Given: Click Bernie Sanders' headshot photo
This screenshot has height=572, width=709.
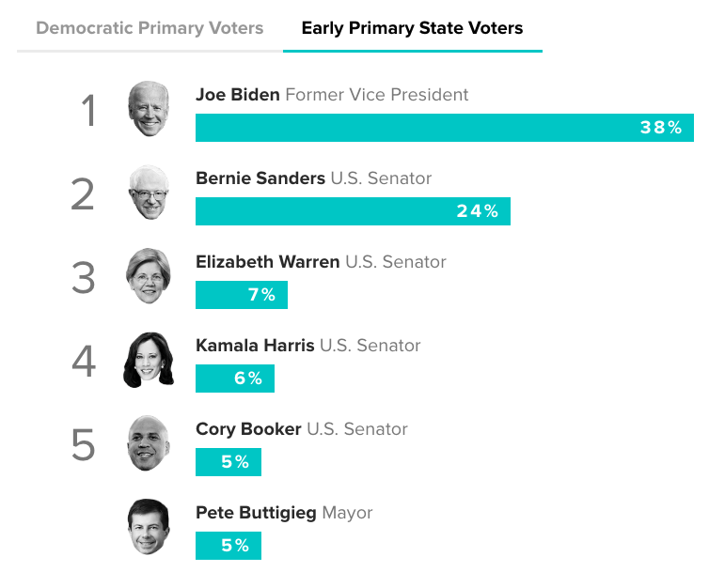Looking at the screenshot, I should coord(149,193).
